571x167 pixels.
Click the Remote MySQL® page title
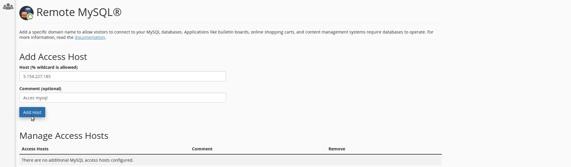tap(79, 12)
